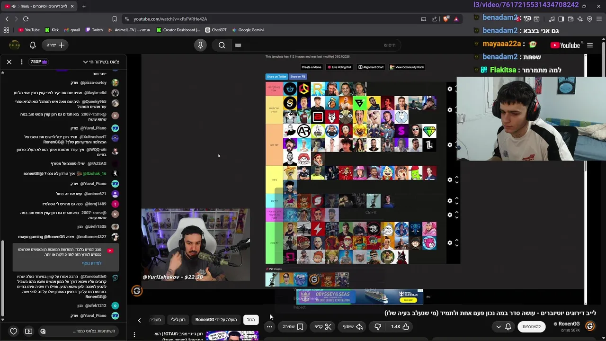Open the RonenGG channel avatar

pyautogui.click(x=590, y=326)
